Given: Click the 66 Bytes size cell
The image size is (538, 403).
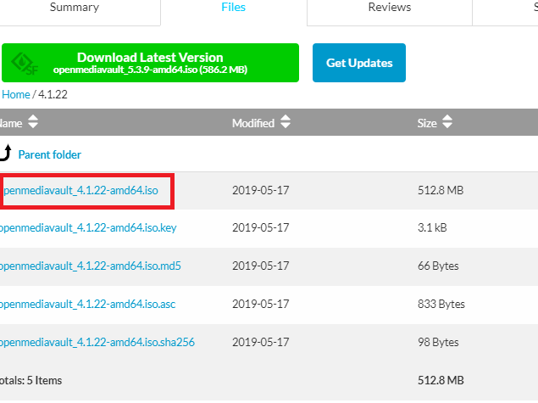Looking at the screenshot, I should point(438,266).
